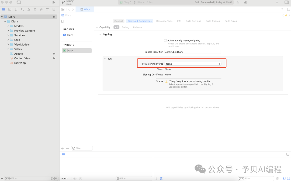Clear the console with the trash icon

coord(278,178)
